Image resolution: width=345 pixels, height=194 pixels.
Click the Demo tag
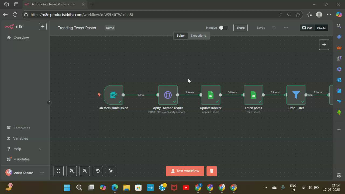(110, 28)
